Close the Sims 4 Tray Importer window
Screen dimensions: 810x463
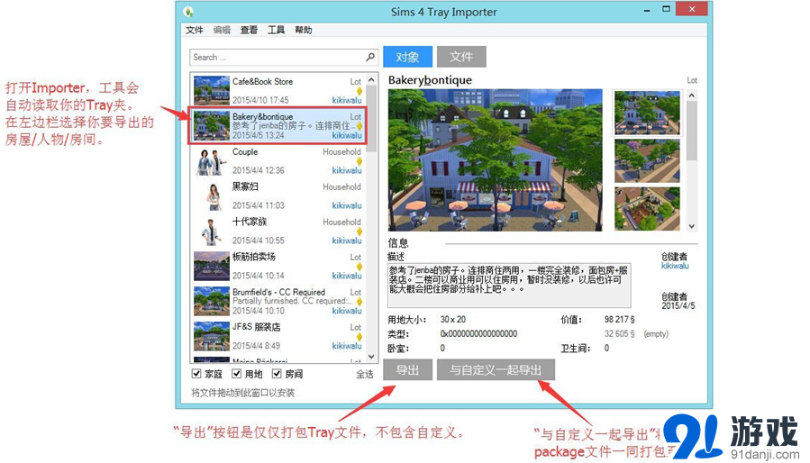pos(692,9)
